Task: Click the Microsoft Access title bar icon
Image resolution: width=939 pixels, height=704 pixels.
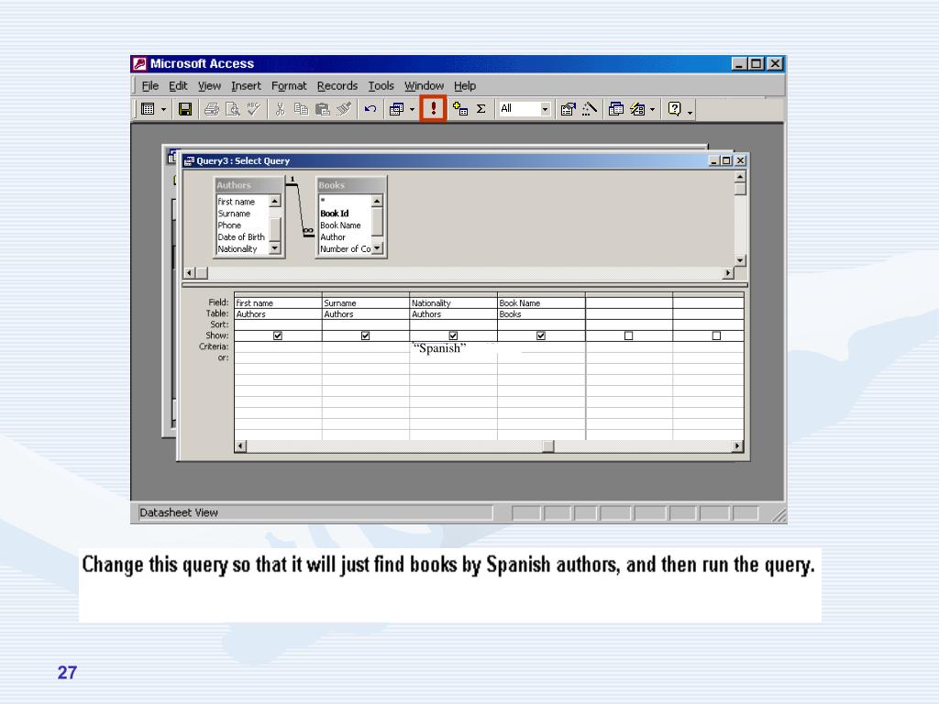Action: coord(139,63)
